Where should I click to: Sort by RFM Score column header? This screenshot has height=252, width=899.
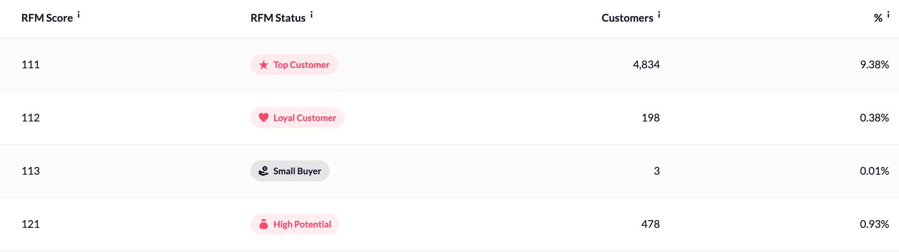tap(47, 18)
